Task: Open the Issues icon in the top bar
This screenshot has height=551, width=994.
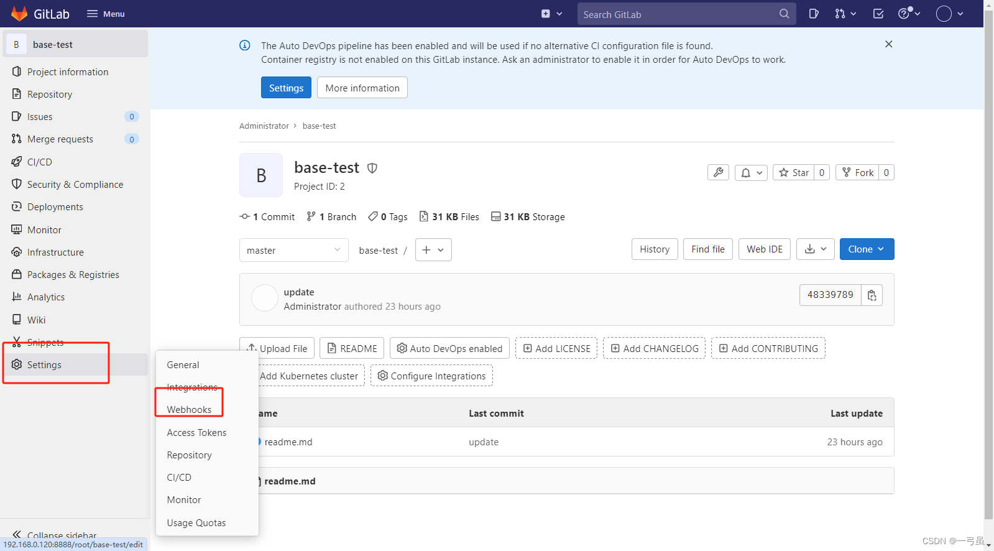Action: 814,14
